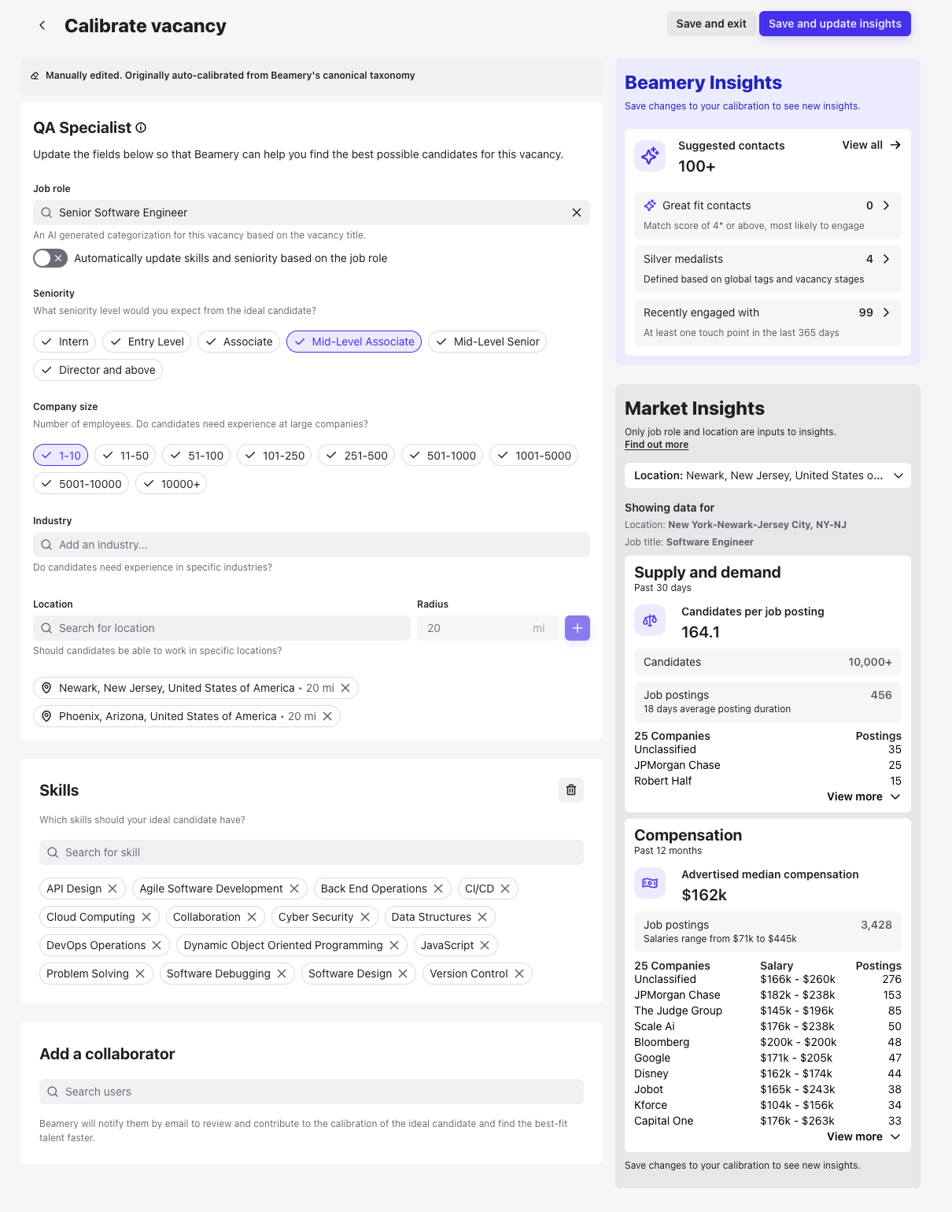Click Save and update insights button
952x1212 pixels.
click(x=834, y=24)
